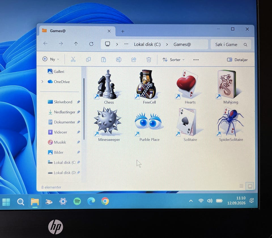Viewport: 272px width, 238px height.
Task: Click the navigation pane scrollbar
Action: click(x=84, y=109)
